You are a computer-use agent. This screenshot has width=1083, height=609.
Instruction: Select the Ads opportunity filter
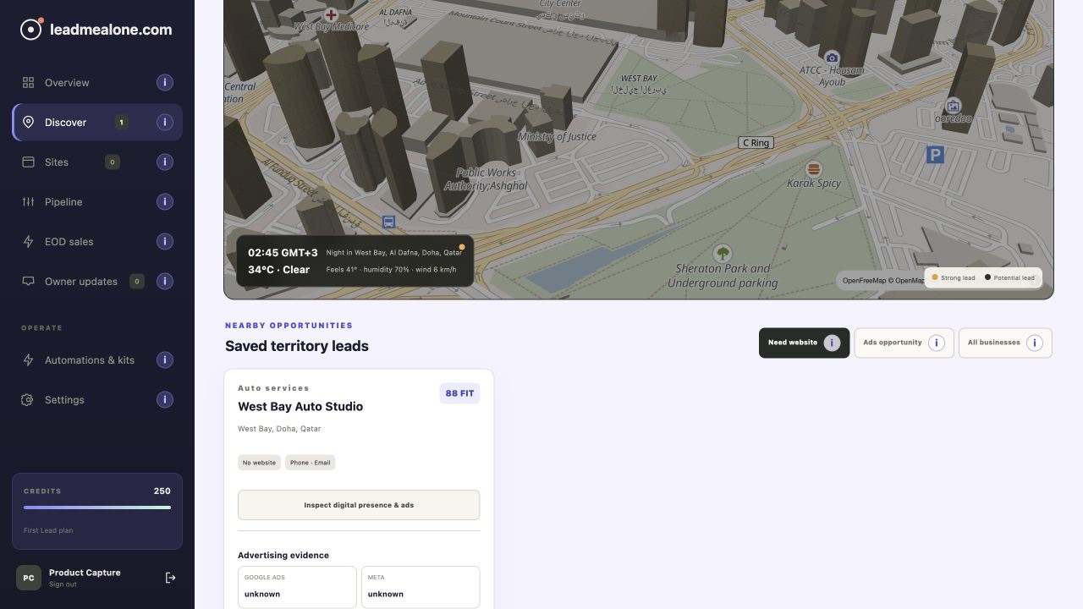904,343
